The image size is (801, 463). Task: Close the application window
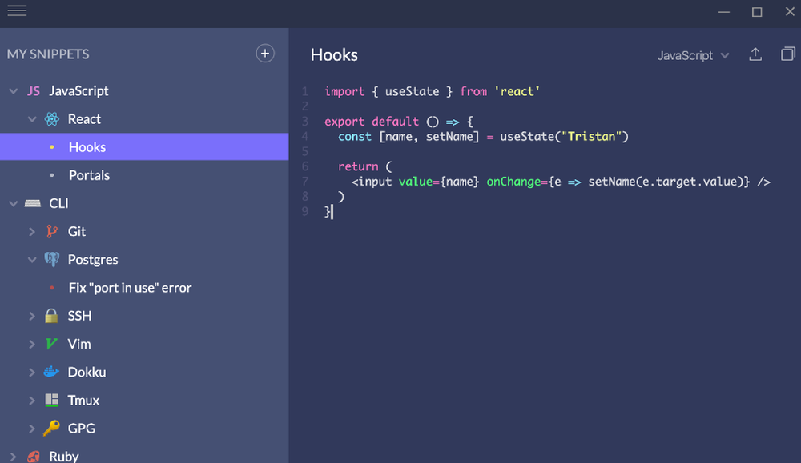pos(790,11)
